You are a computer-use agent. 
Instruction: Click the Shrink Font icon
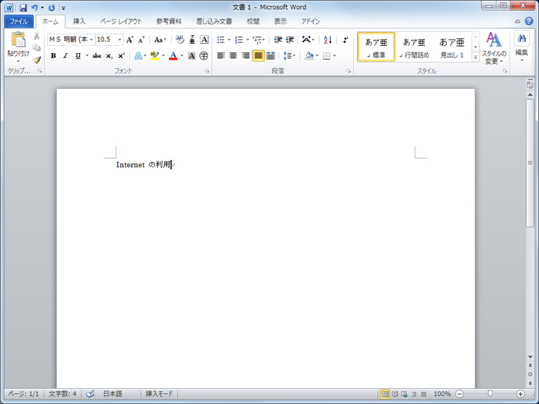[142, 39]
